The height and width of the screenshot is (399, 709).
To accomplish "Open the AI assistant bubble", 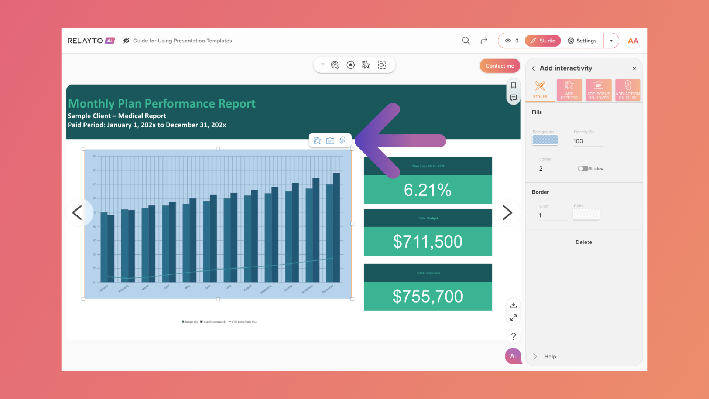I will point(513,356).
